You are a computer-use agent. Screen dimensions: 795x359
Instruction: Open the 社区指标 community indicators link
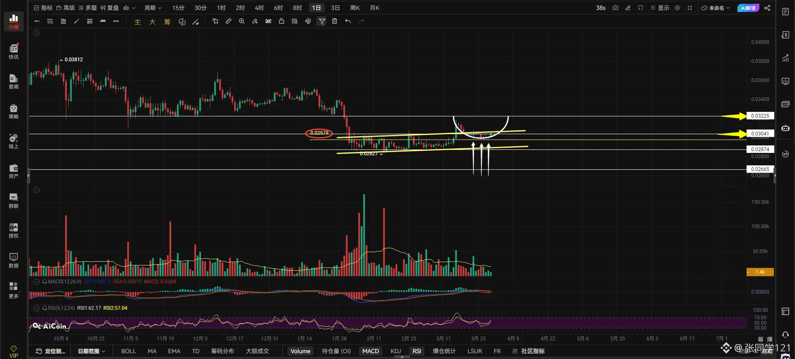529,351
